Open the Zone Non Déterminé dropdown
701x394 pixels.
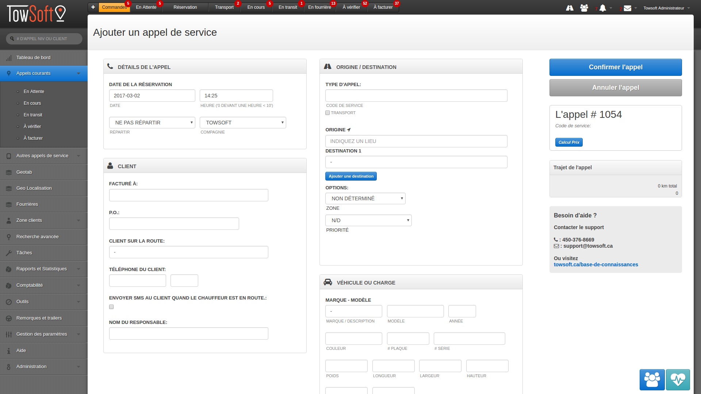[x=365, y=198]
